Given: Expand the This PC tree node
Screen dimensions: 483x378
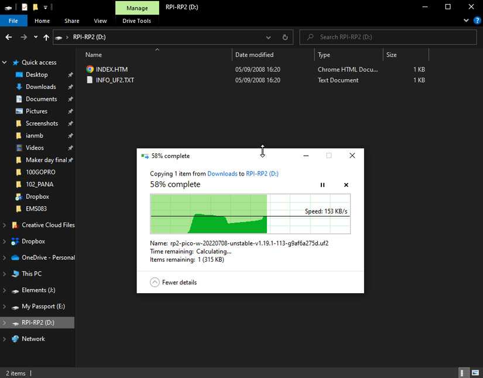Looking at the screenshot, I should [5, 274].
